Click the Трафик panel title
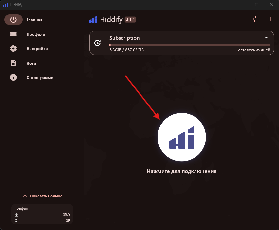Screen dimensions: 279x230 coord(21,208)
